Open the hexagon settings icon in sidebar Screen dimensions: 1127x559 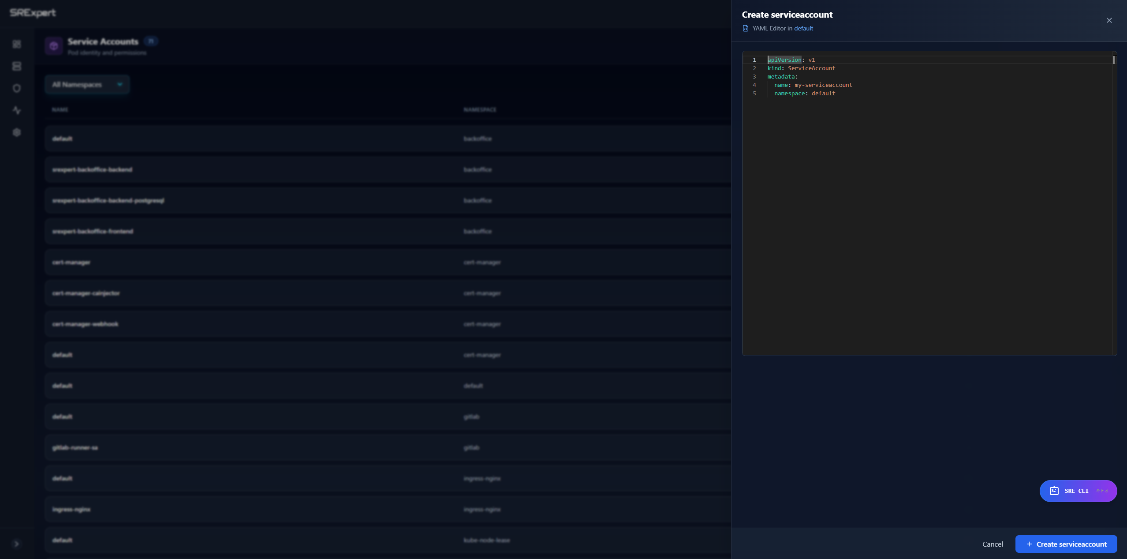tap(17, 132)
